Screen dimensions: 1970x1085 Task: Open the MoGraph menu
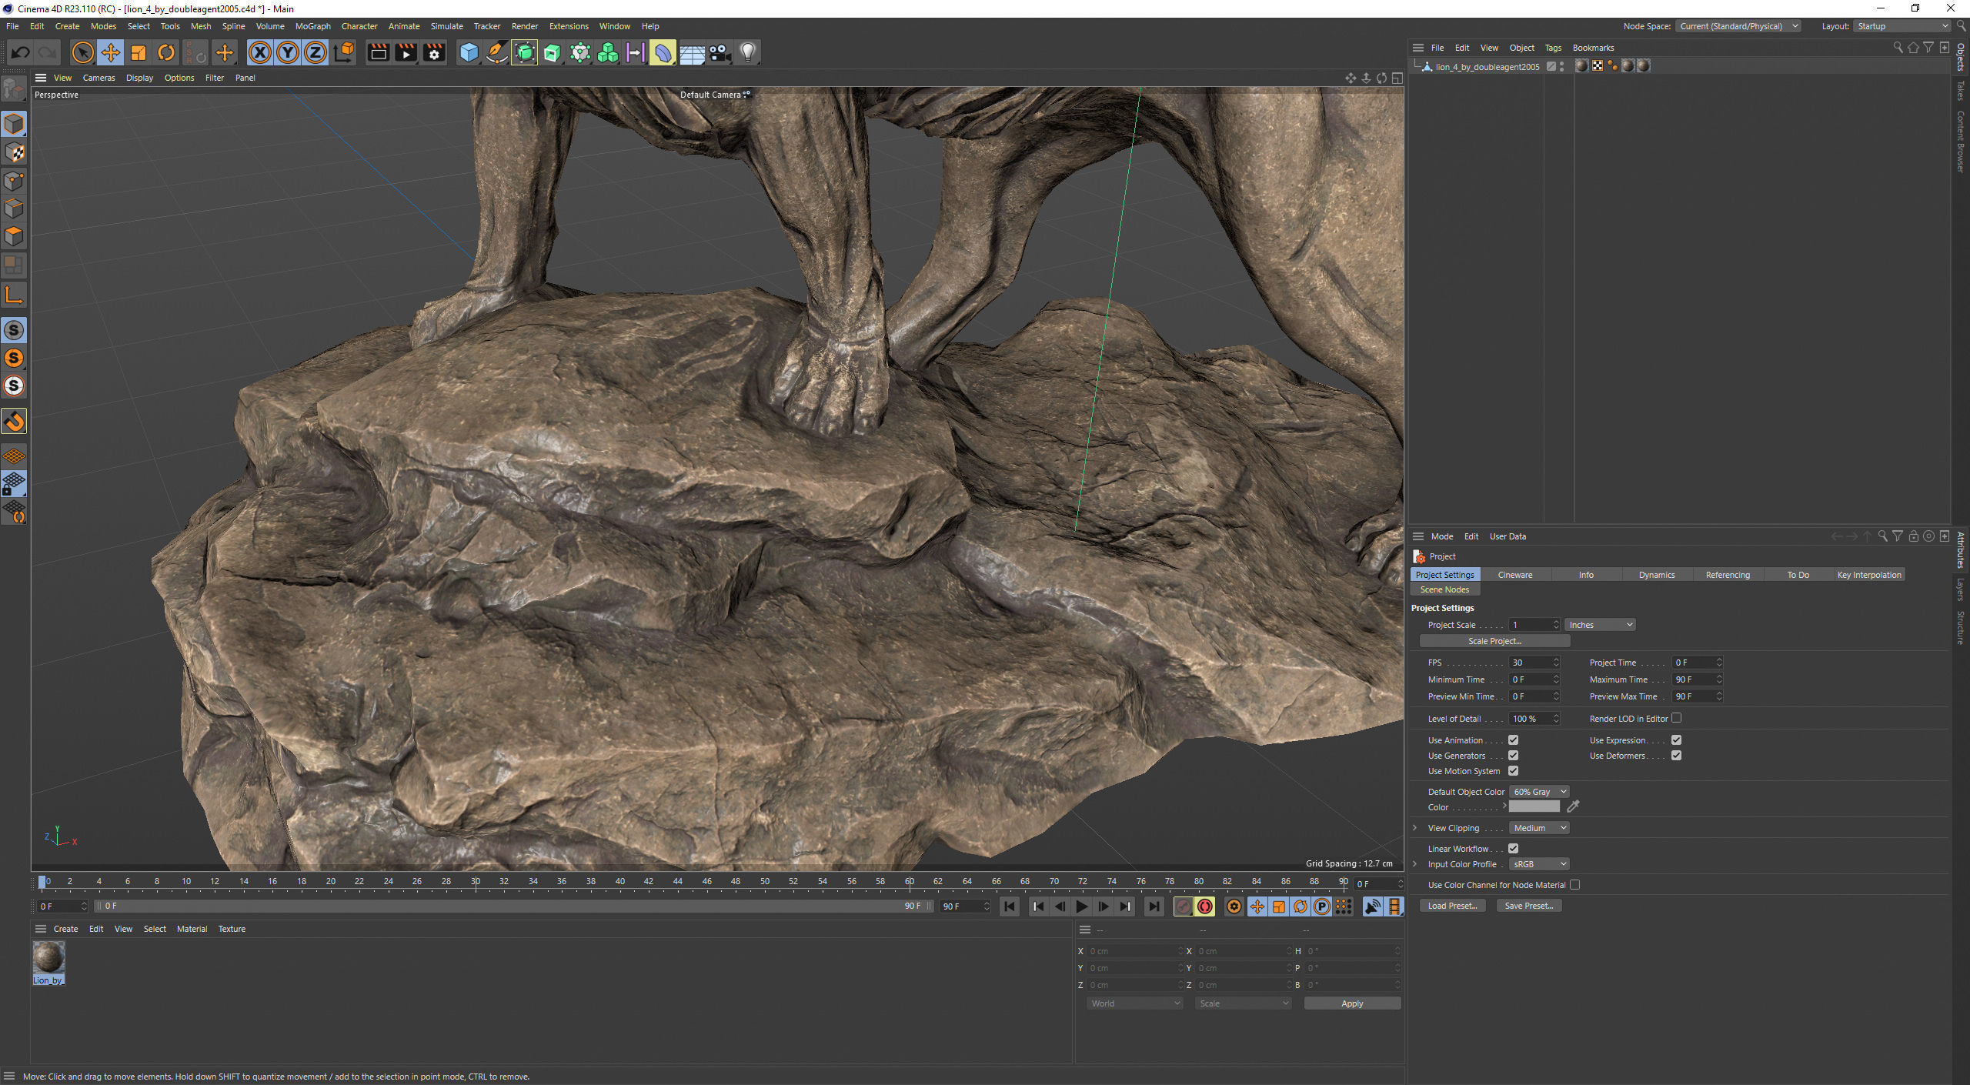[x=312, y=26]
